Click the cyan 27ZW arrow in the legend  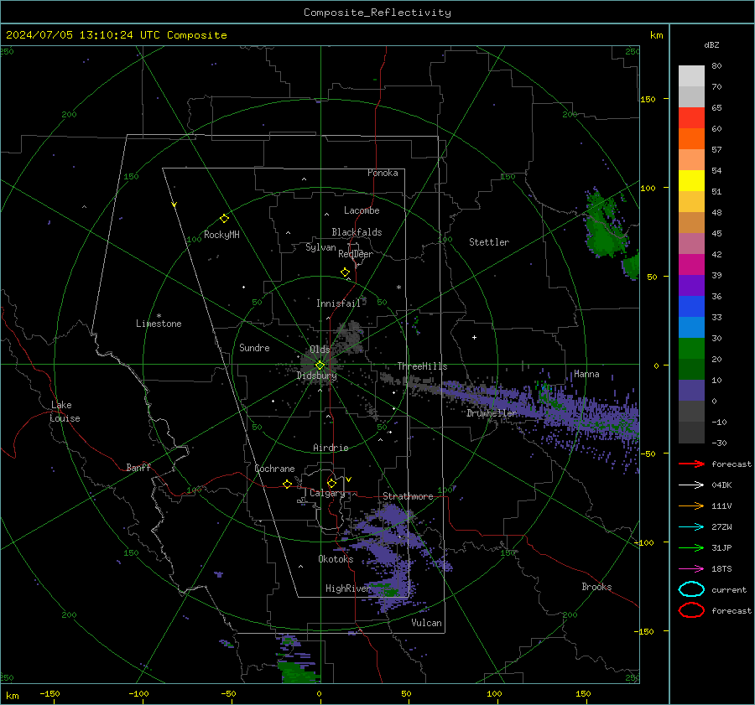tap(691, 527)
